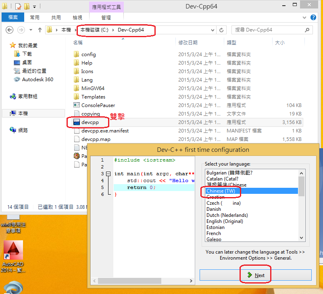
Task: Select the MinGW64 folder icon
Action: (76, 88)
